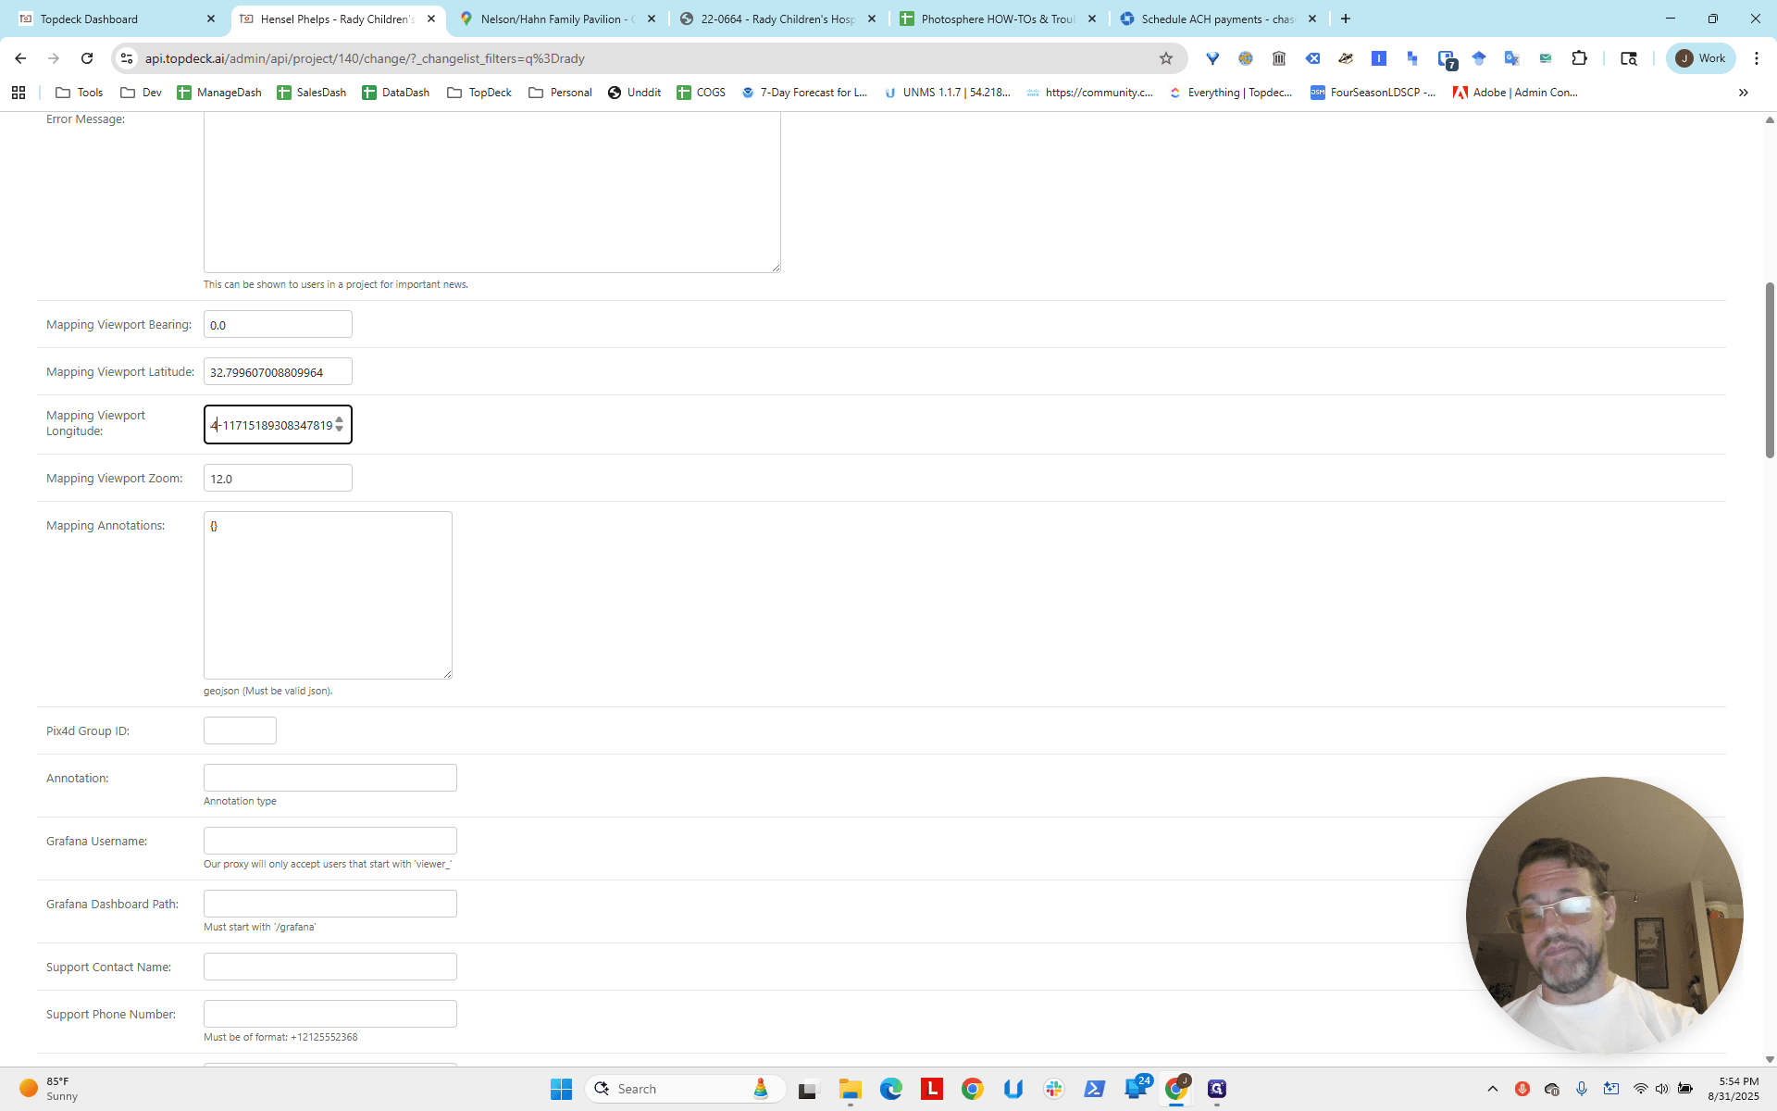This screenshot has height=1111, width=1777.
Task: Open Slack from the taskbar
Action: tap(1053, 1089)
